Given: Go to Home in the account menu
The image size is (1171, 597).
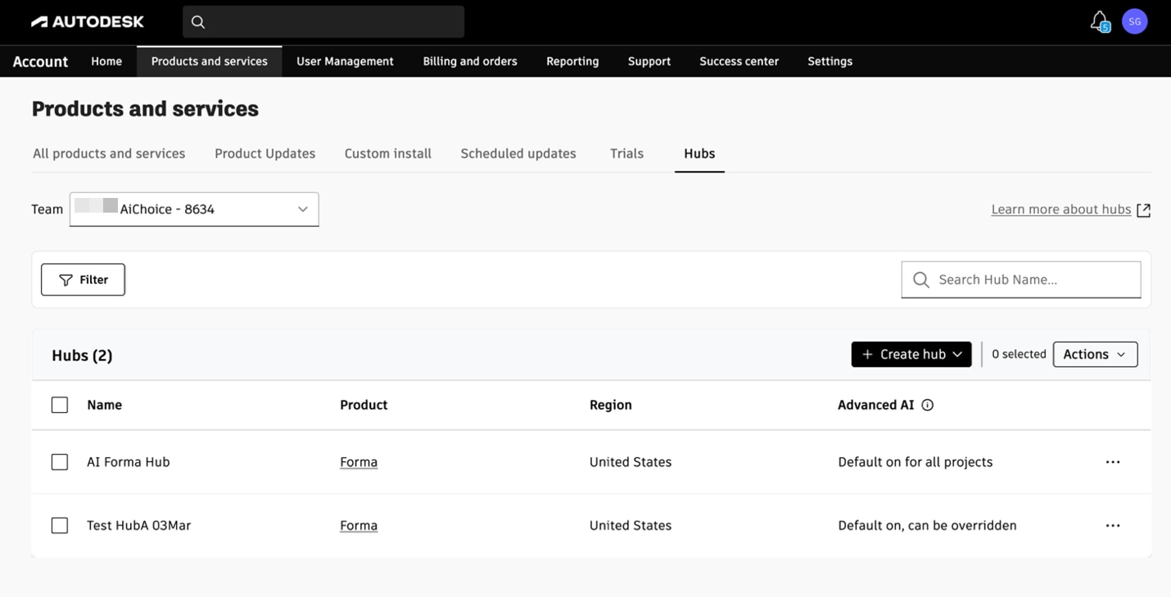Looking at the screenshot, I should tap(106, 61).
